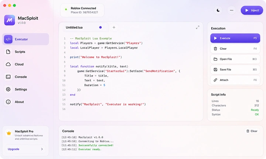
Task: Click the Cloud icon in sidebar
Action: pos(8,64)
